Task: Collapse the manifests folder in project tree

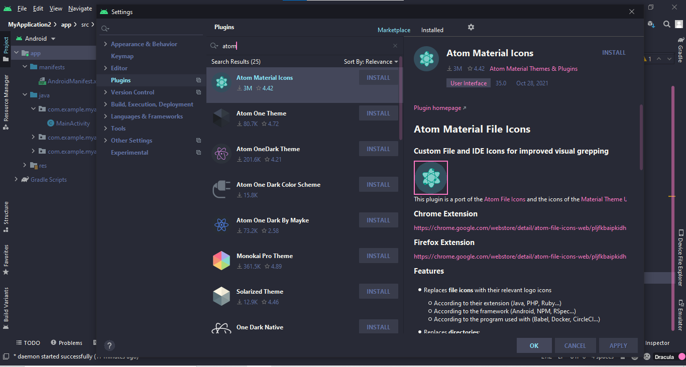Action: pyautogui.click(x=25, y=67)
